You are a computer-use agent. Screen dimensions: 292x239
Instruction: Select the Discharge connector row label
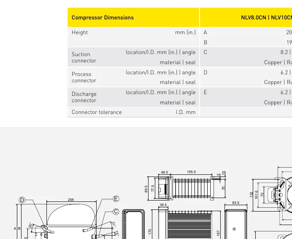[x=84, y=97]
